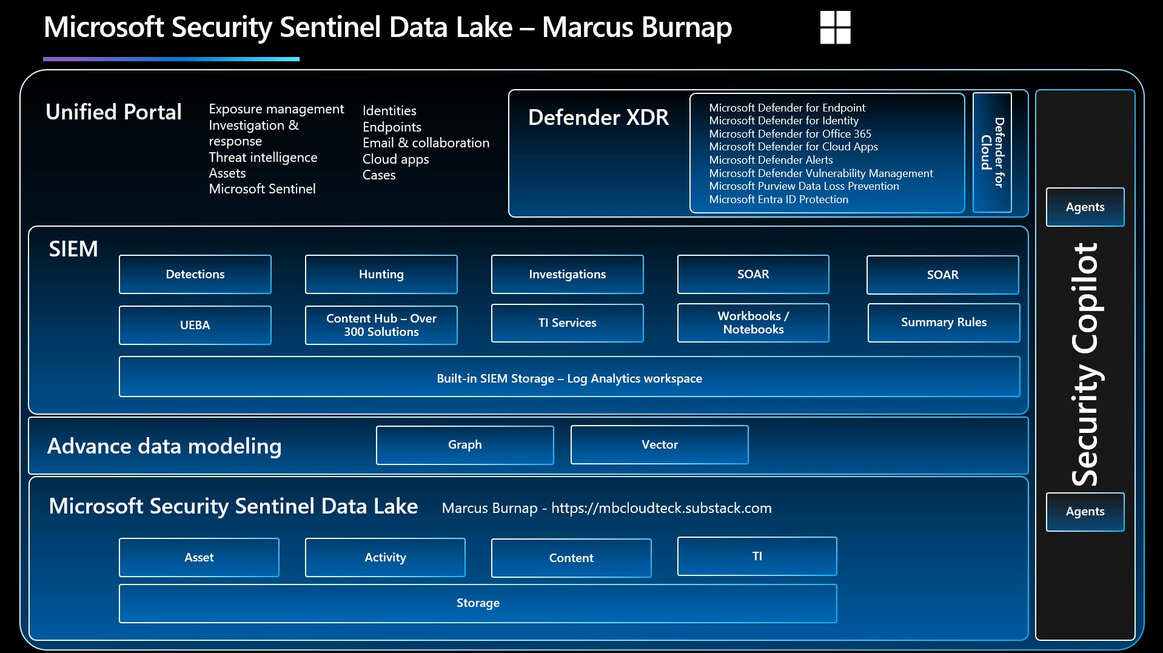Click the Unified Portal heading
Viewport: 1163px width, 653px height.
click(x=113, y=112)
